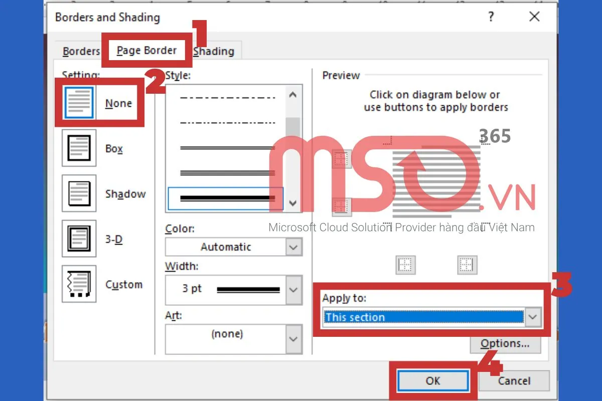Select the None border setting icon
This screenshot has height=401, width=602.
click(79, 103)
